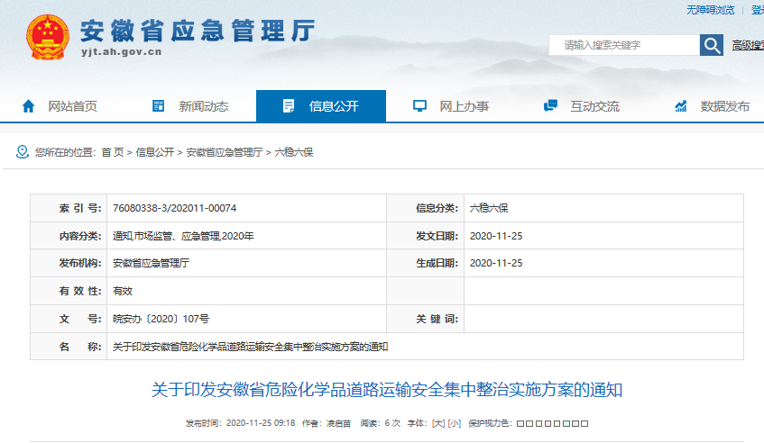
Task: Open the 新闻动态 tab
Action: [x=204, y=106]
